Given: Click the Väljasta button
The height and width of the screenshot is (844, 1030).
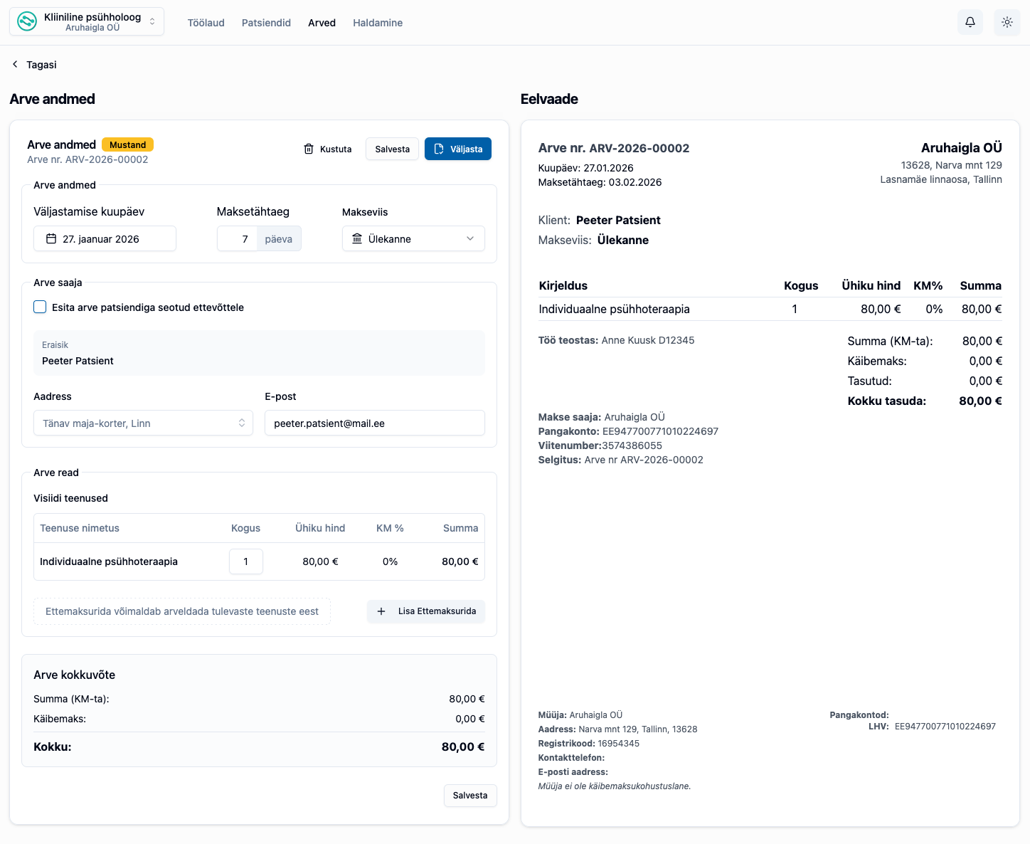Looking at the screenshot, I should [458, 149].
